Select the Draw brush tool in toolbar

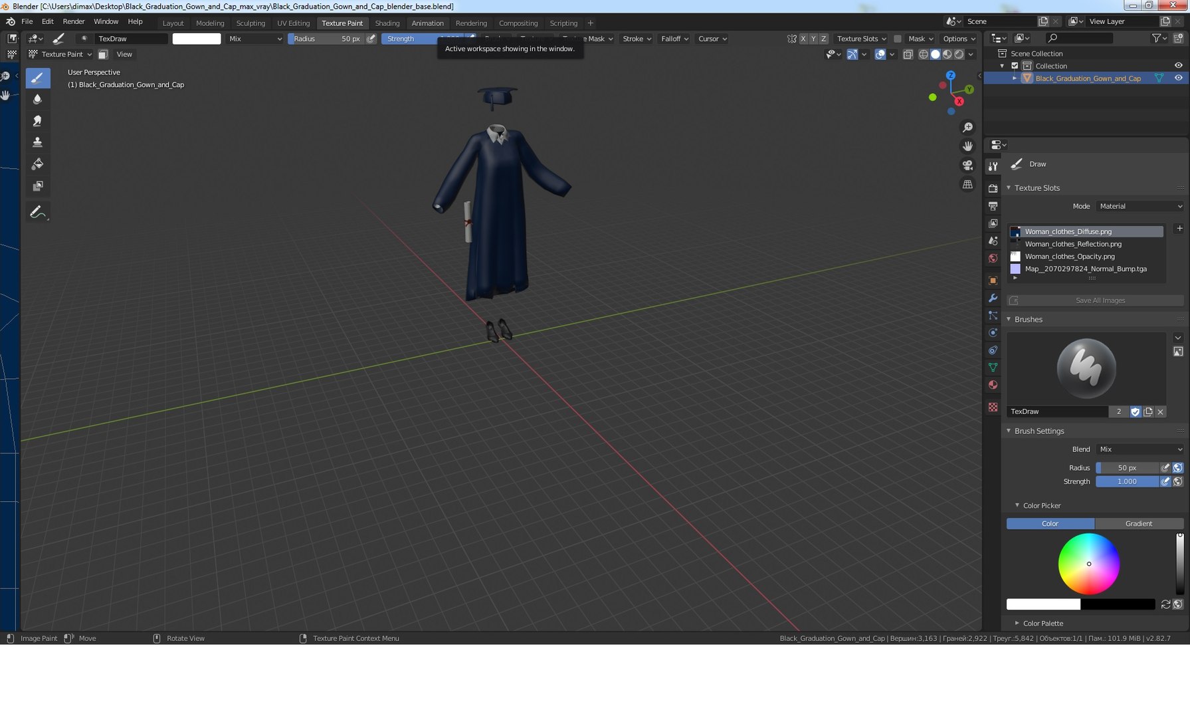[x=38, y=78]
